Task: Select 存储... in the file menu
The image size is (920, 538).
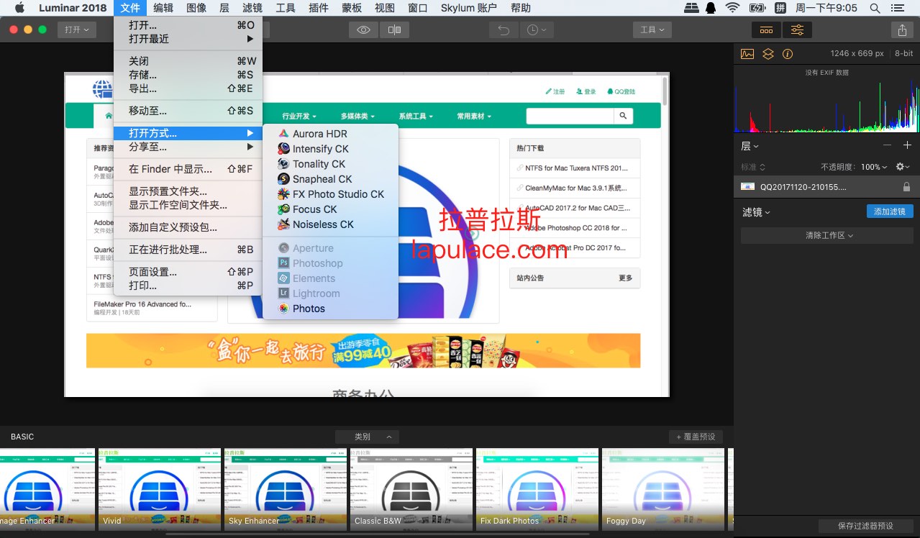Action: (188, 75)
